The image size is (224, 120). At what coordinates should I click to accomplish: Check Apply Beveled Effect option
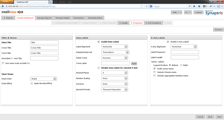point(32,83)
